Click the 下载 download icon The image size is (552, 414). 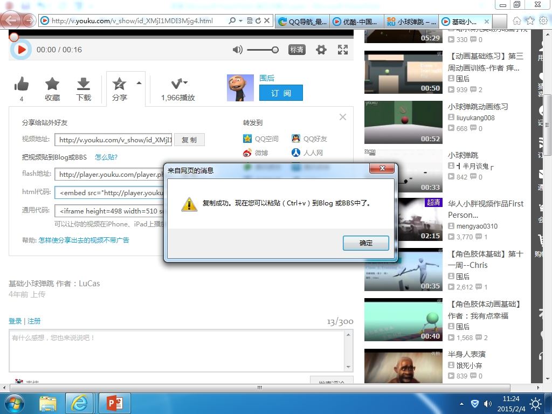(x=84, y=84)
